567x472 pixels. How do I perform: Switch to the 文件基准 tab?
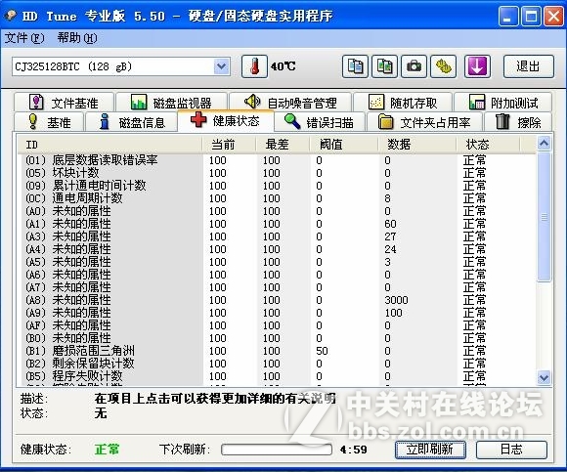[x=64, y=103]
